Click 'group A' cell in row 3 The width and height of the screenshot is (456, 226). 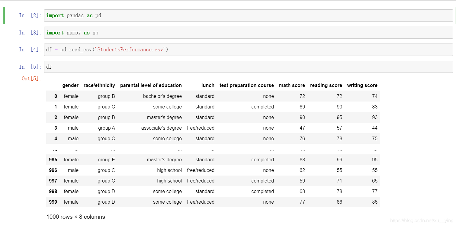pyautogui.click(x=107, y=128)
